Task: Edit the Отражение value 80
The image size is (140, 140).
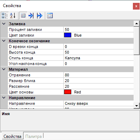Action: 99,75
